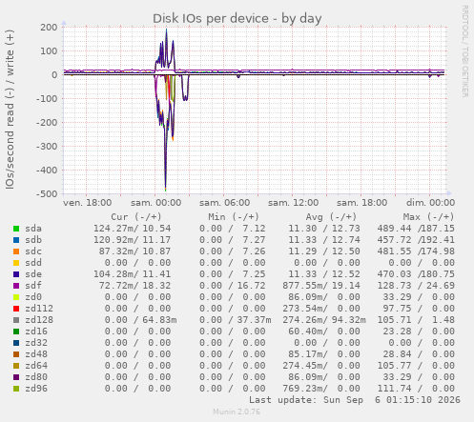This screenshot has width=474, height=422.
Task: Click the olive green zd96 legend swatch
Action: (16, 389)
